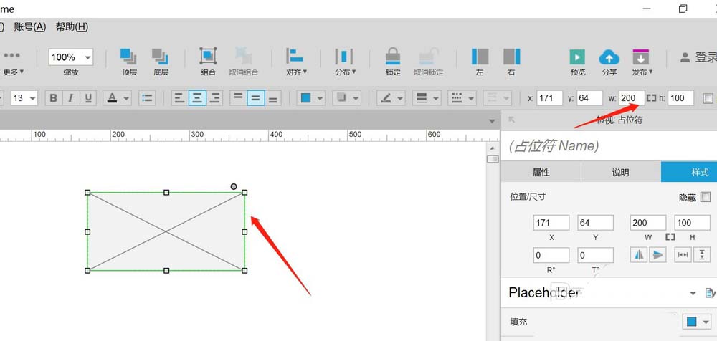Click the rotation handle above placeholder
This screenshot has width=717, height=341.
pos(234,186)
